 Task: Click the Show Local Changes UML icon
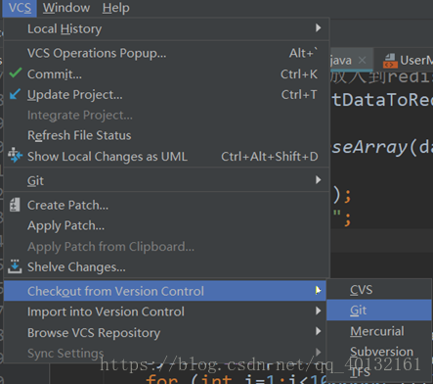click(15, 155)
